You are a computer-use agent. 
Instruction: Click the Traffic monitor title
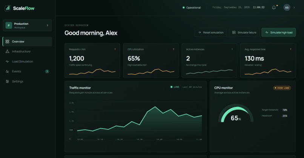point(80,88)
